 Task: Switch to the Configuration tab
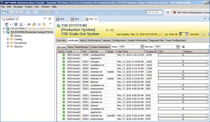(119, 40)
